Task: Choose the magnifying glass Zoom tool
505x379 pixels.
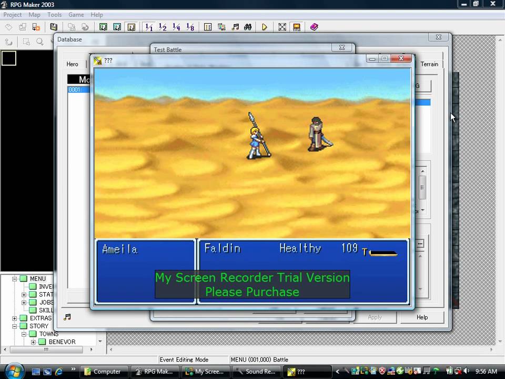Action: click(x=40, y=42)
